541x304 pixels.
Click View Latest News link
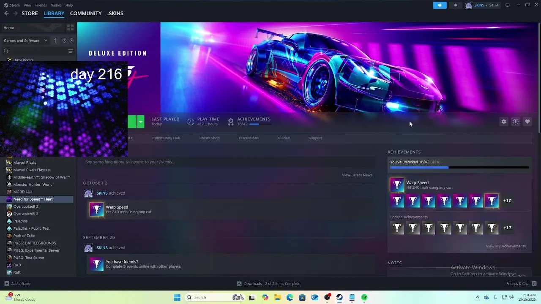pyautogui.click(x=357, y=175)
